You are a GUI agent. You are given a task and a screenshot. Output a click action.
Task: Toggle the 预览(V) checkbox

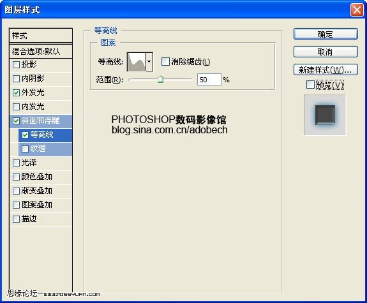pyautogui.click(x=310, y=85)
